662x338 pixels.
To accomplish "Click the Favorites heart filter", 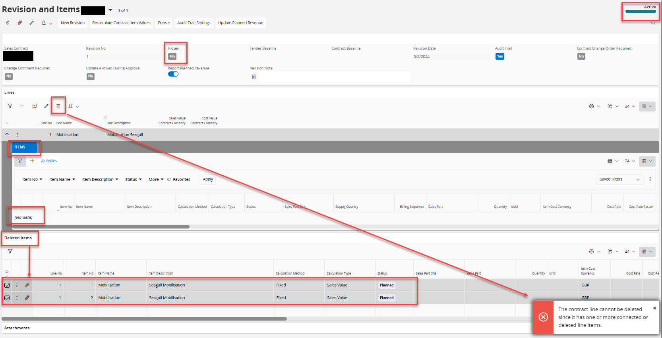I will point(178,180).
